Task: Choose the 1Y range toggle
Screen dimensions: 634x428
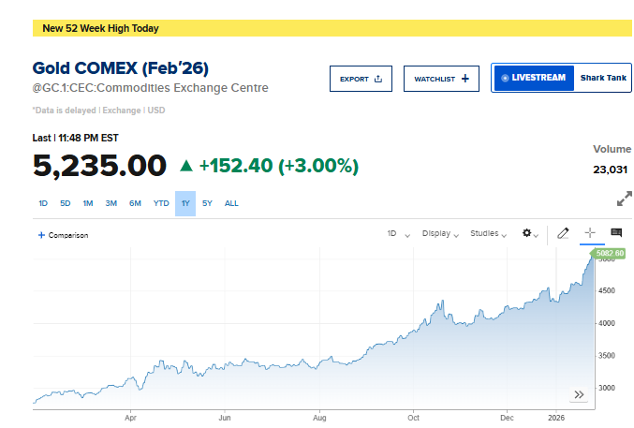Action: [185, 203]
